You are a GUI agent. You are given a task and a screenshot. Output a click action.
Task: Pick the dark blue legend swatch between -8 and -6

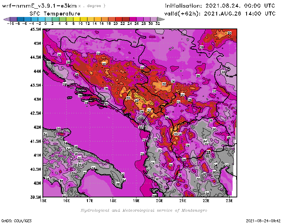point(21,19)
